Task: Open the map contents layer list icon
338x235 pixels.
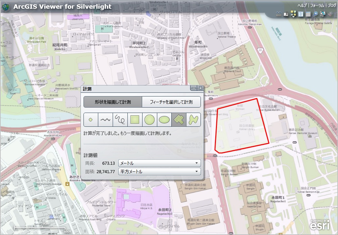Action: click(300, 14)
